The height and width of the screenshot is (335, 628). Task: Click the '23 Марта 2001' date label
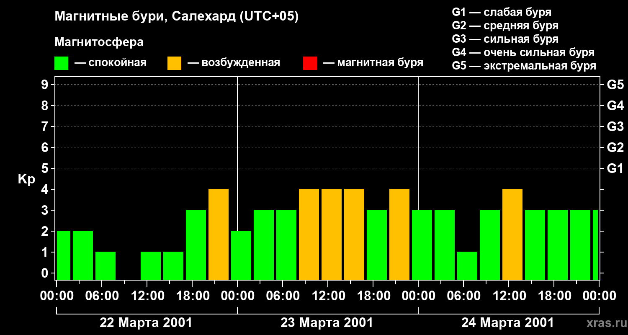(x=327, y=323)
